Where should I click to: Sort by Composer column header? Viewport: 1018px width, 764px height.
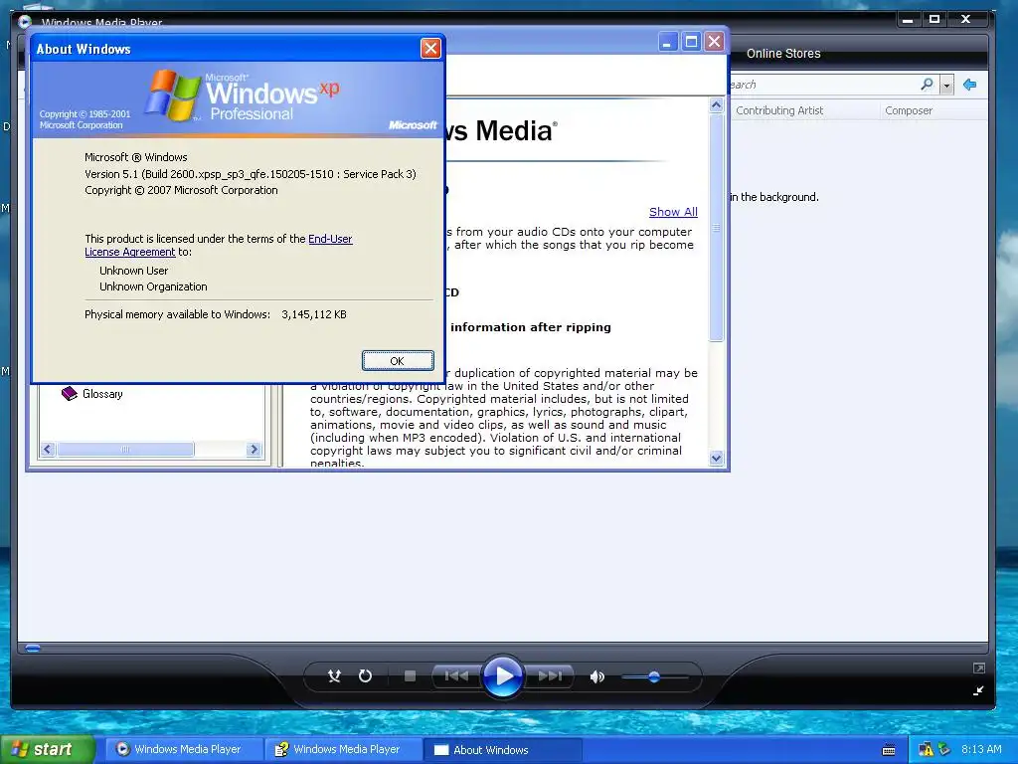[x=909, y=110]
